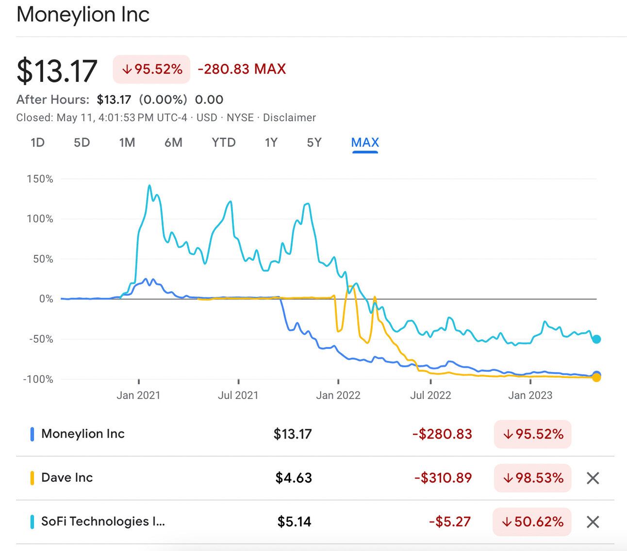This screenshot has width=627, height=551.
Task: Click the teal SoFi endpoint dot on chart
Action: point(596,339)
